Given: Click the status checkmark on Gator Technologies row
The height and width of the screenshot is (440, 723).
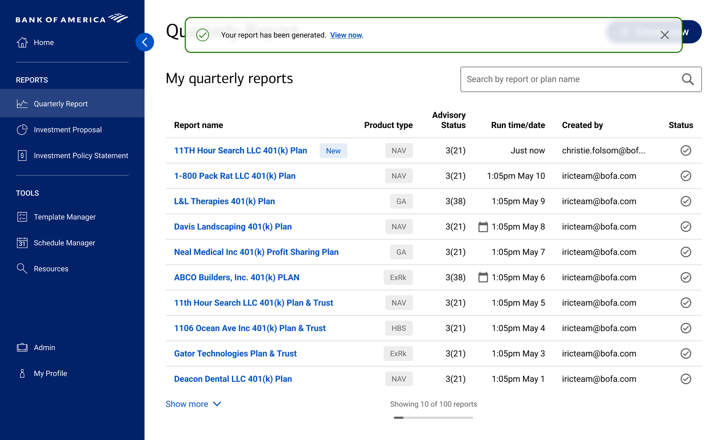Looking at the screenshot, I should pyautogui.click(x=686, y=354).
